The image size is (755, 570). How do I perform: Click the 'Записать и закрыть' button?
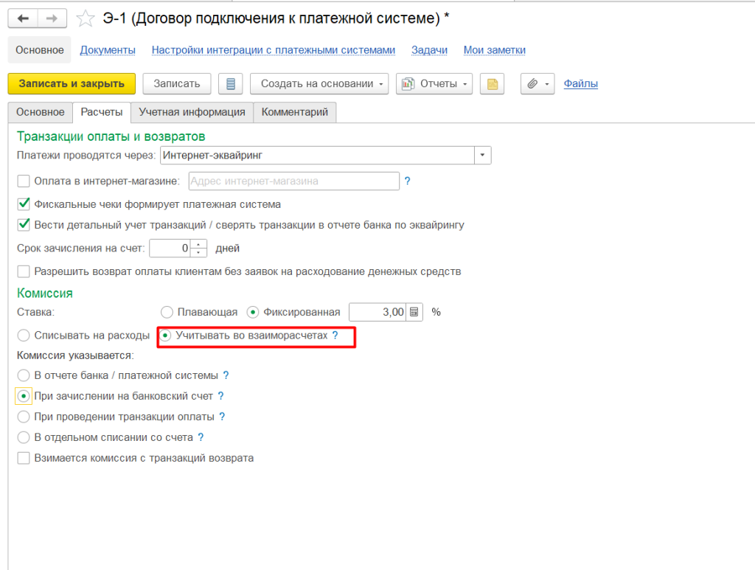[72, 83]
